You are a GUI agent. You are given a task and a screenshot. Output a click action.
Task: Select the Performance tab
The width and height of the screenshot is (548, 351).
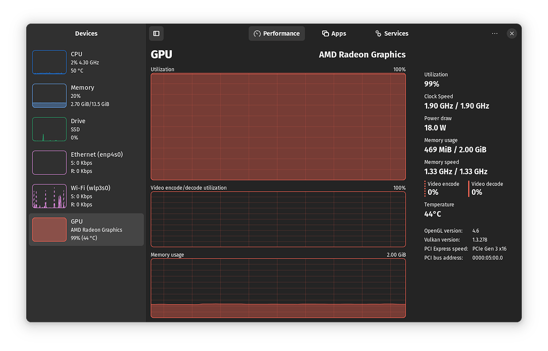(x=277, y=33)
